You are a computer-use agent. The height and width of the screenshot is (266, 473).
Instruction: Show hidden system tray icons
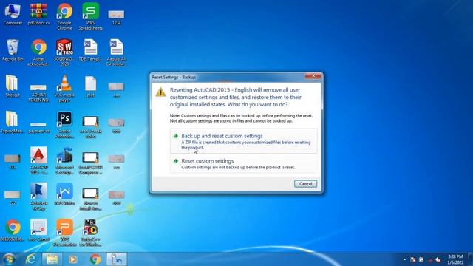pos(404,259)
